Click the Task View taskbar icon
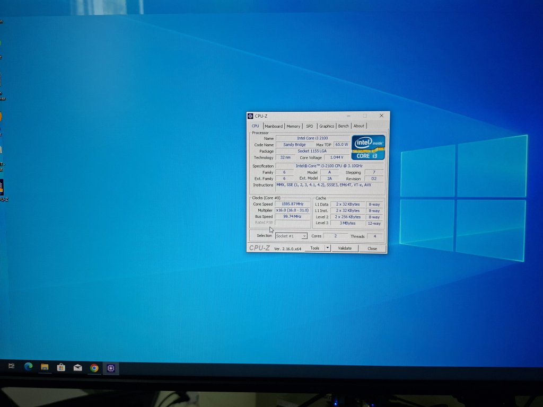543x407 pixels. (x=11, y=366)
